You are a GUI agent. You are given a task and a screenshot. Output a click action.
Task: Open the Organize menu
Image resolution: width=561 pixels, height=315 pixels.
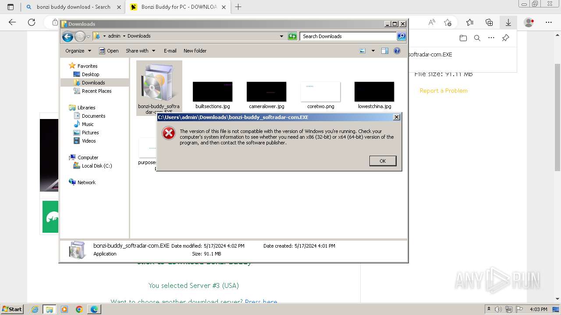[78, 51]
